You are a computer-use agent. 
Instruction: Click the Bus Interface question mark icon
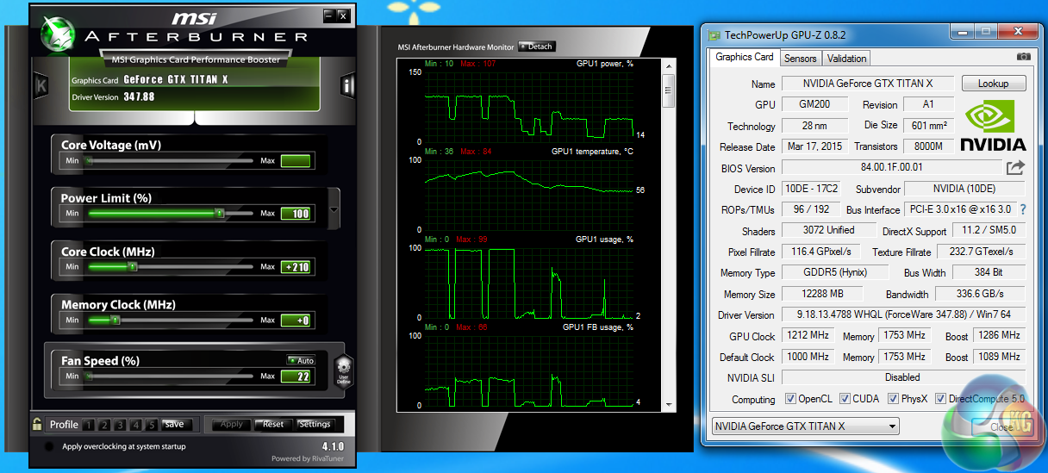(1023, 209)
